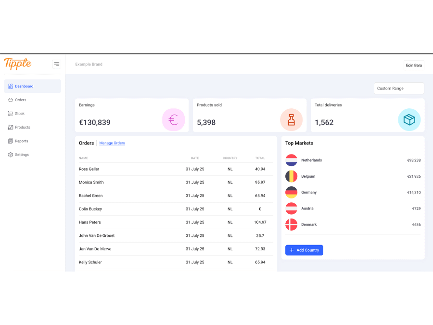Click the 72.93 order total
Image resolution: width=433 pixels, height=325 pixels.
coord(260,249)
